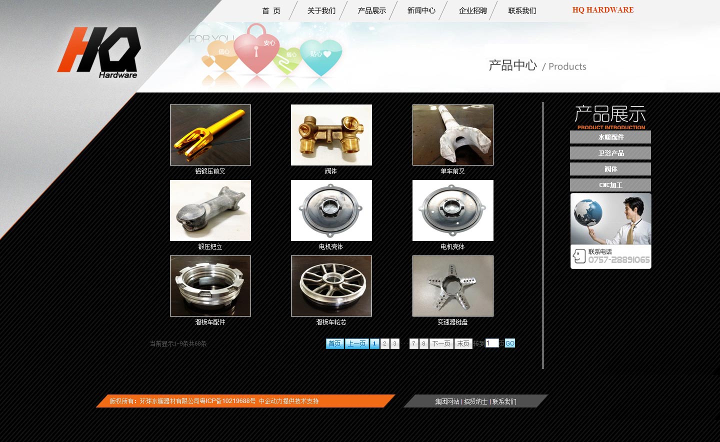Open the 锻压把立 product picture
This screenshot has width=720, height=442.
click(210, 210)
